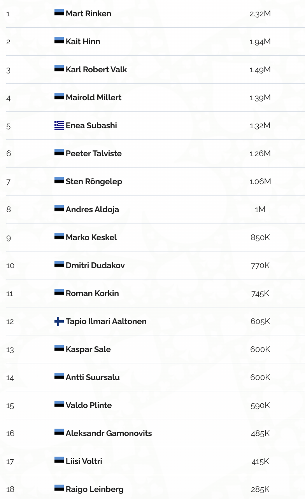Select Antti Suursalu from the list
The image size is (305, 499).
point(93,377)
